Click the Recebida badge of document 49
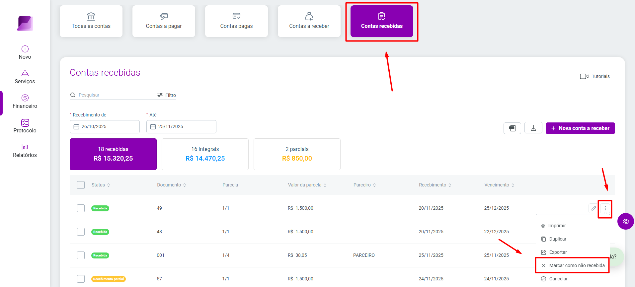The width and height of the screenshot is (635, 287). click(x=100, y=208)
